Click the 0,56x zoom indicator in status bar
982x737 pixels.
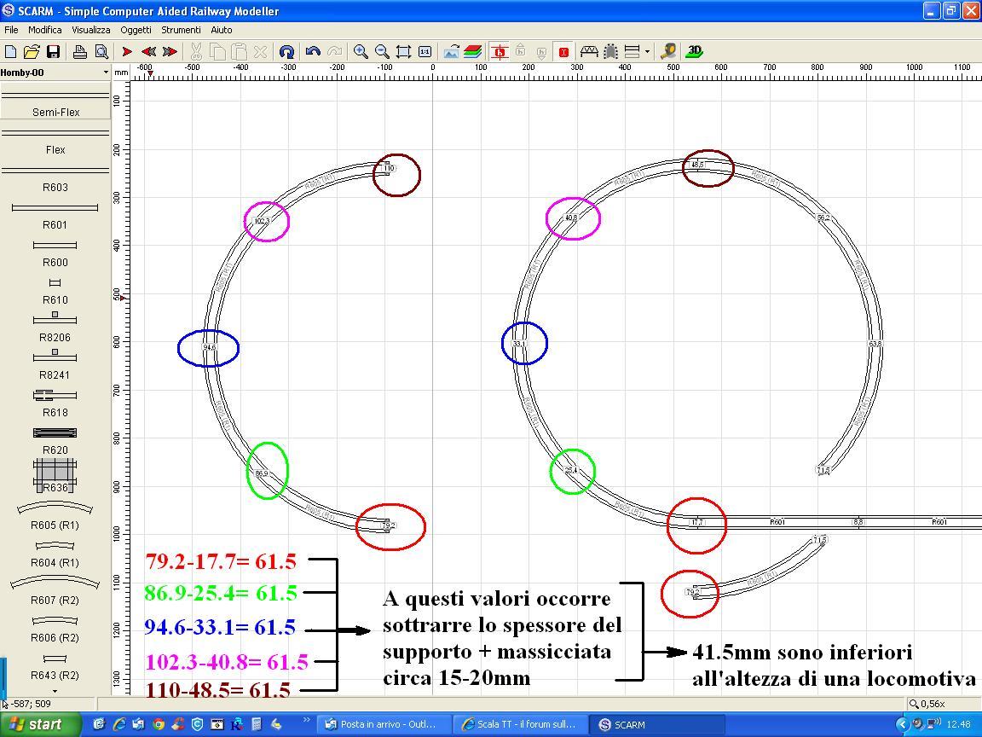927,704
